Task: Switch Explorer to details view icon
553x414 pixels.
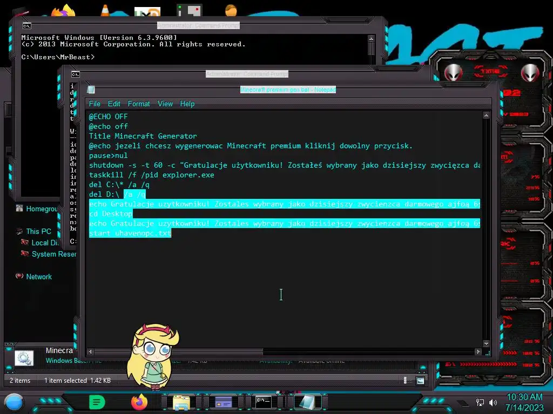Action: point(405,380)
